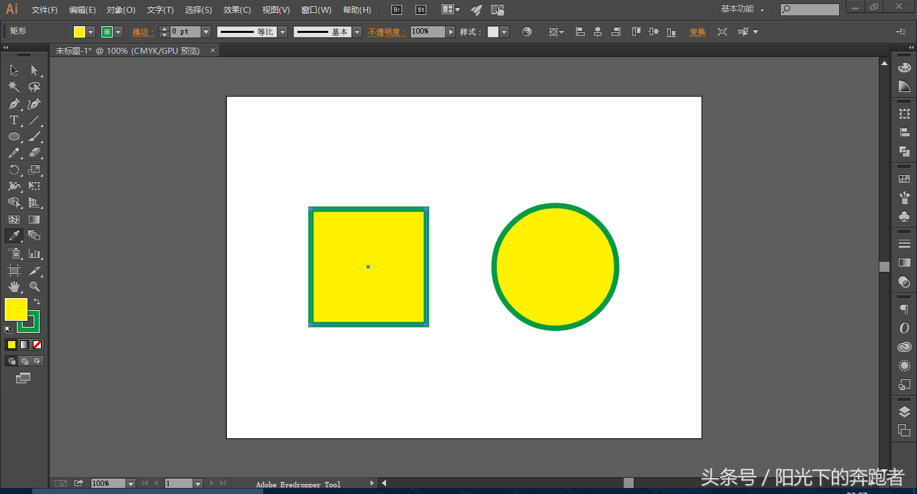Image resolution: width=917 pixels, height=494 pixels.
Task: Select the Free Transform tool
Action: click(x=34, y=186)
